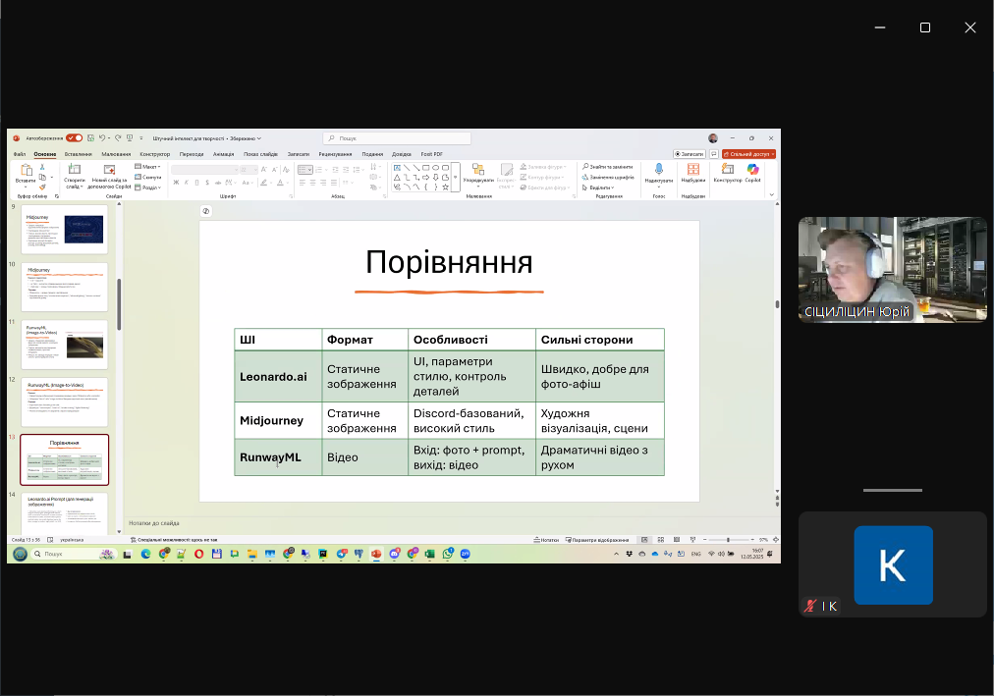Select slide 9 Midjourney thumbnail
The image size is (994, 696).
point(65,230)
